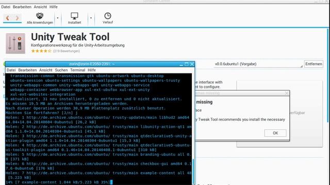Open terminal Ansicht menu
The height and width of the screenshot is (185, 330).
tap(46, 70)
